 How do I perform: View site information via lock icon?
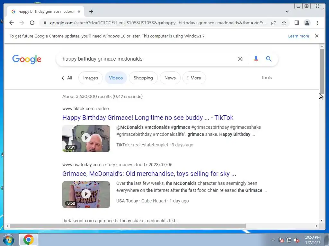pyautogui.click(x=45, y=23)
